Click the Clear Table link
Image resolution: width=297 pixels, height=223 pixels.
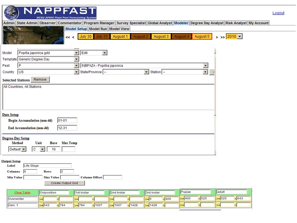click(x=22, y=192)
